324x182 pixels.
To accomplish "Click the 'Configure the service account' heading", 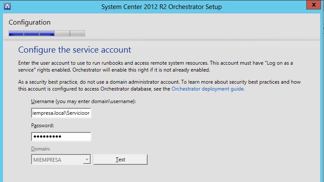I will pos(75,50).
